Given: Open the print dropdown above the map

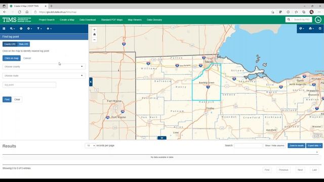Looking at the screenshot, I should [x=311, y=28].
